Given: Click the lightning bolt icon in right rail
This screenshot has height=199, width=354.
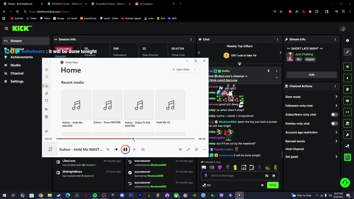Looking at the screenshot, I should point(348,78).
